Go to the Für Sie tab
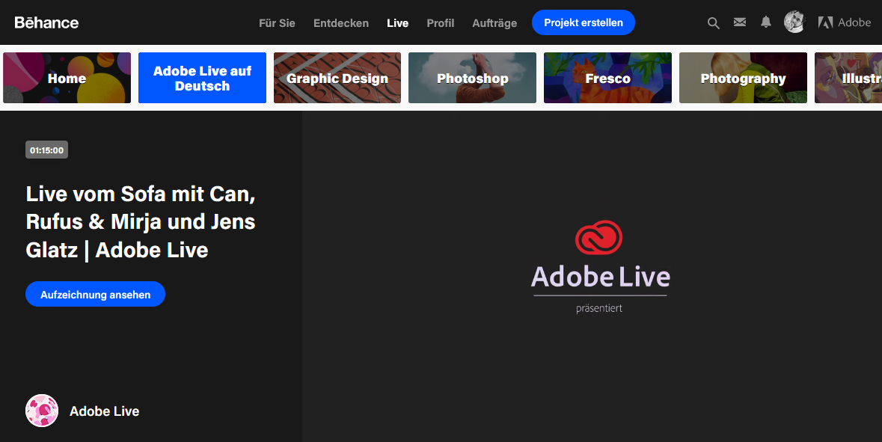This screenshot has height=442, width=882. 277,23
